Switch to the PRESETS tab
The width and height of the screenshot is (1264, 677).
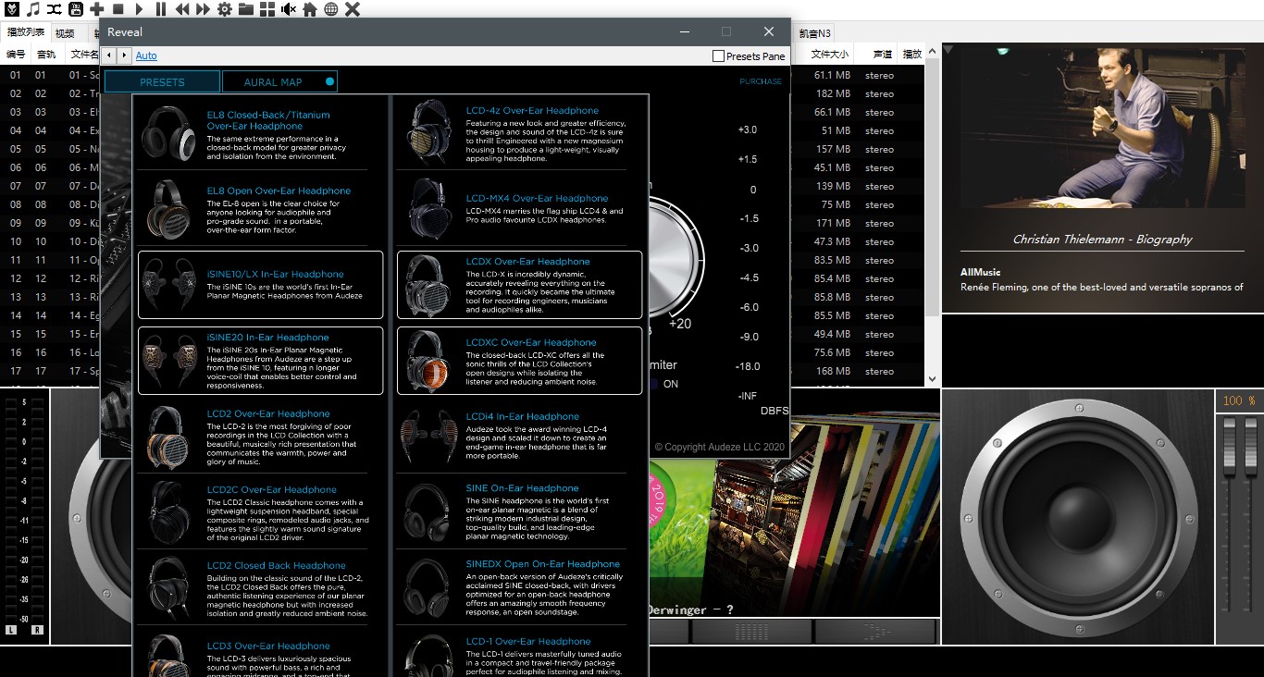click(162, 82)
